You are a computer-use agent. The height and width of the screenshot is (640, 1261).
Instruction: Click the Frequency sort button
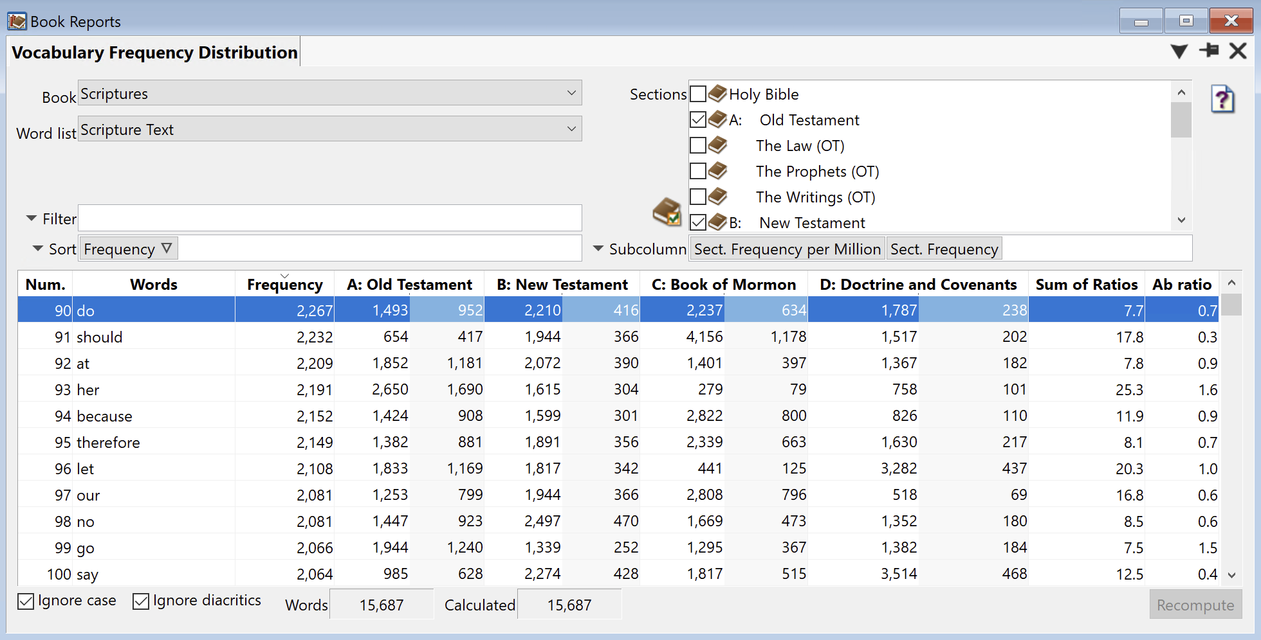coord(127,249)
